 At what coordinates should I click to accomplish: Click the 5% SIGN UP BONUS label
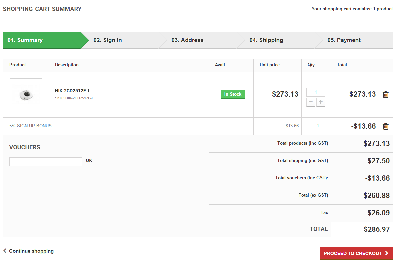pyautogui.click(x=30, y=126)
